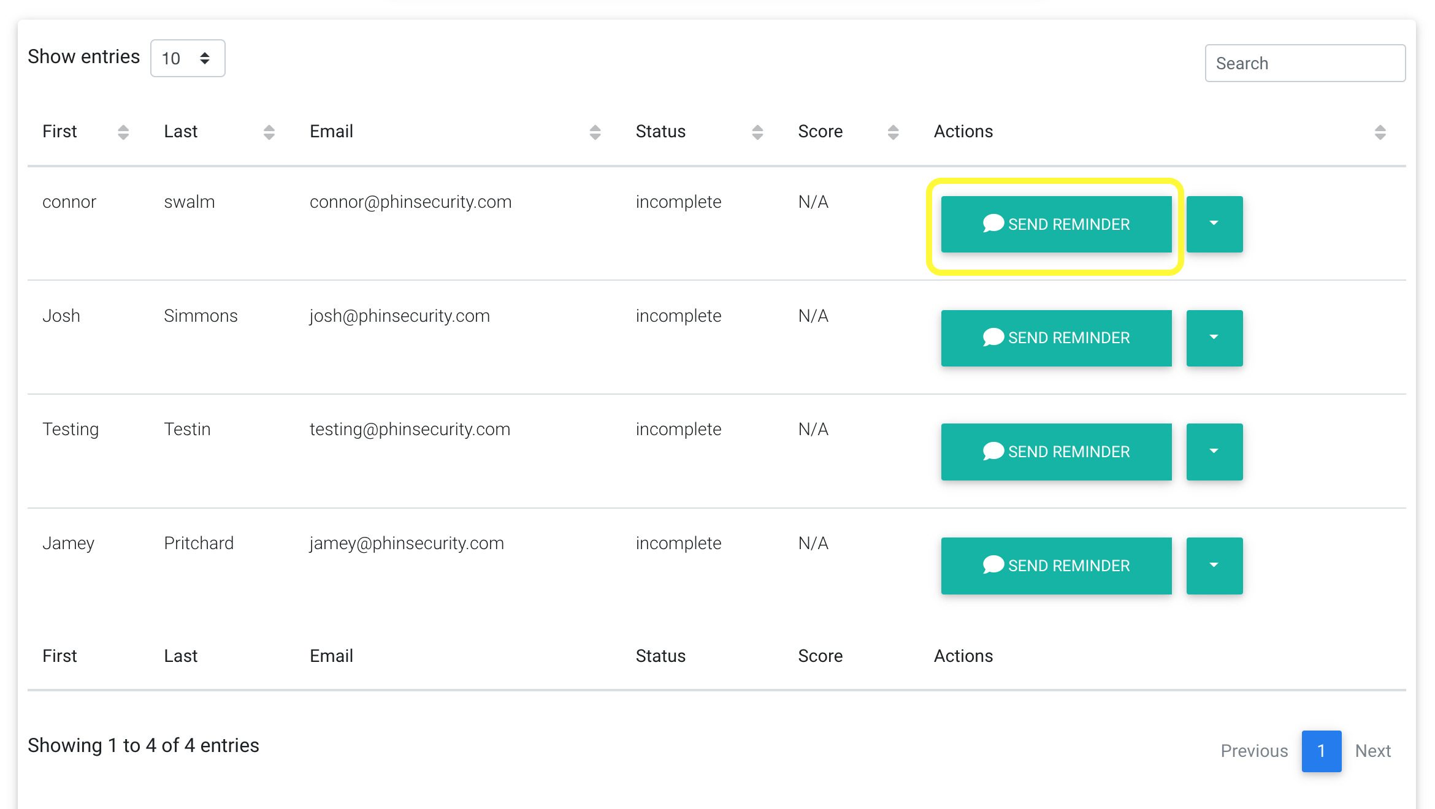The height and width of the screenshot is (809, 1435).
Task: Send reminder to Jamey Pritchard
Action: tap(1056, 566)
